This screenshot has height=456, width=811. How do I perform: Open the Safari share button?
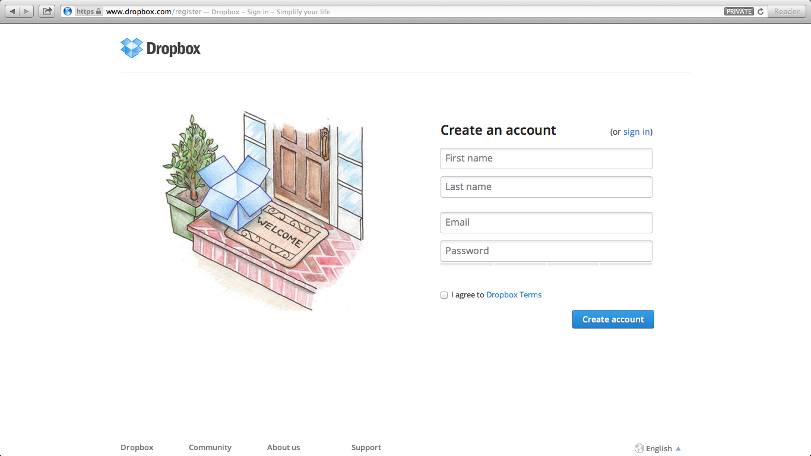(47, 11)
